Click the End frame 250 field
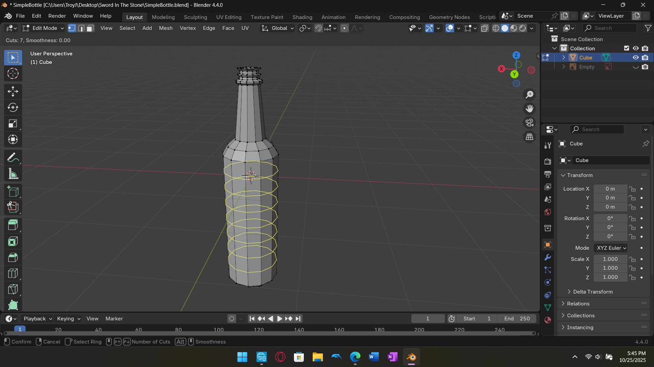The width and height of the screenshot is (654, 367). pos(517,319)
